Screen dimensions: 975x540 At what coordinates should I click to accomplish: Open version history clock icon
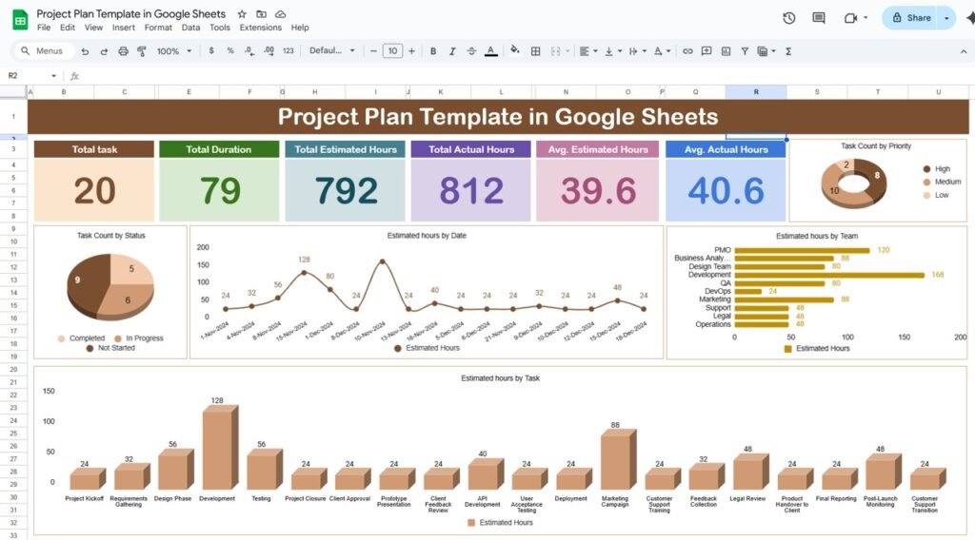tap(788, 18)
